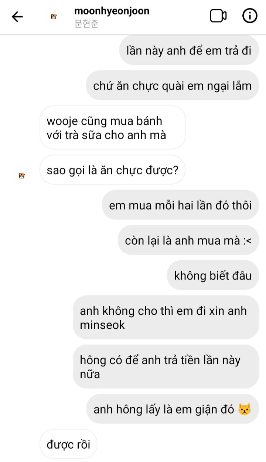
Task: Tap the ':<' emoticon in the message
Action: [248, 241]
